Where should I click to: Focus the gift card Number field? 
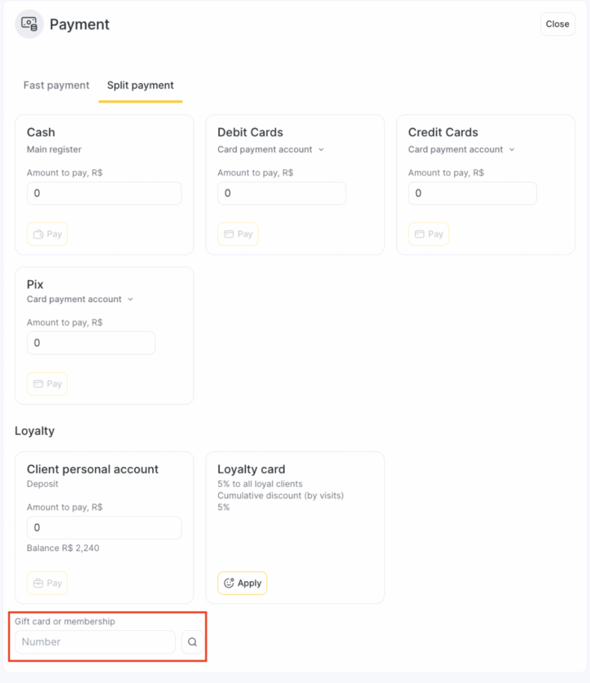pyautogui.click(x=95, y=642)
